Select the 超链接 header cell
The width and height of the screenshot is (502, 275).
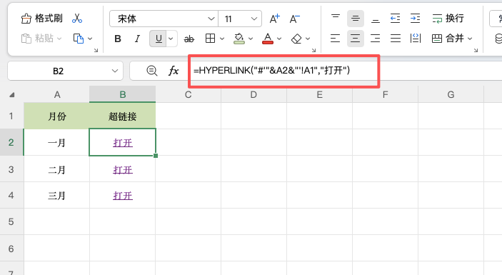tap(123, 116)
